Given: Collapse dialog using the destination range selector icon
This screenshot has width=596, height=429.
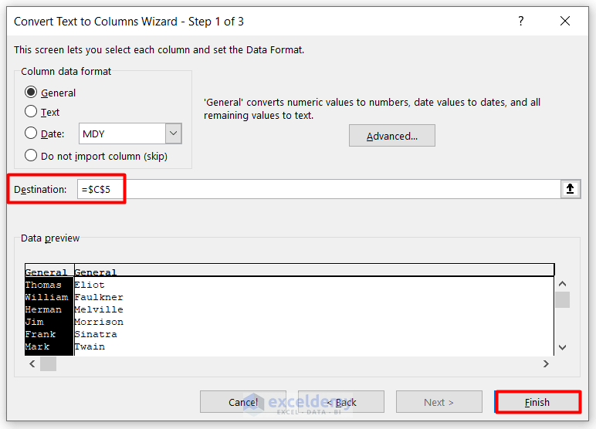Looking at the screenshot, I should point(571,189).
